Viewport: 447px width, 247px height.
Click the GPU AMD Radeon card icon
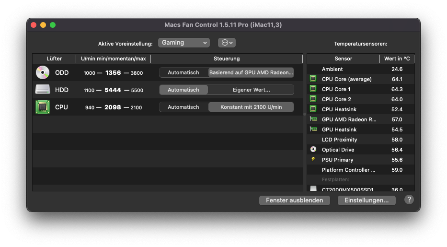[313, 119]
